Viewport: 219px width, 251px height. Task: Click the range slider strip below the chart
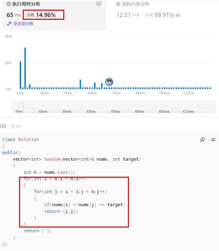click(x=114, y=106)
